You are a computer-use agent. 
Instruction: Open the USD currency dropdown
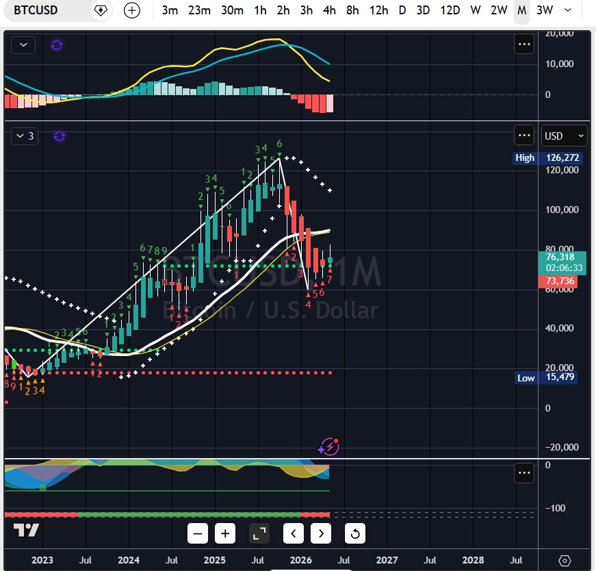(x=564, y=136)
